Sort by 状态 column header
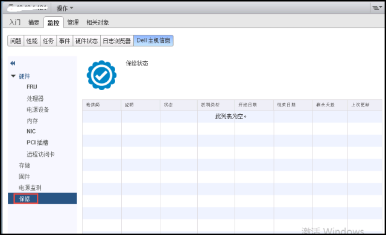Viewport: 386px width, 235px height. (179, 105)
